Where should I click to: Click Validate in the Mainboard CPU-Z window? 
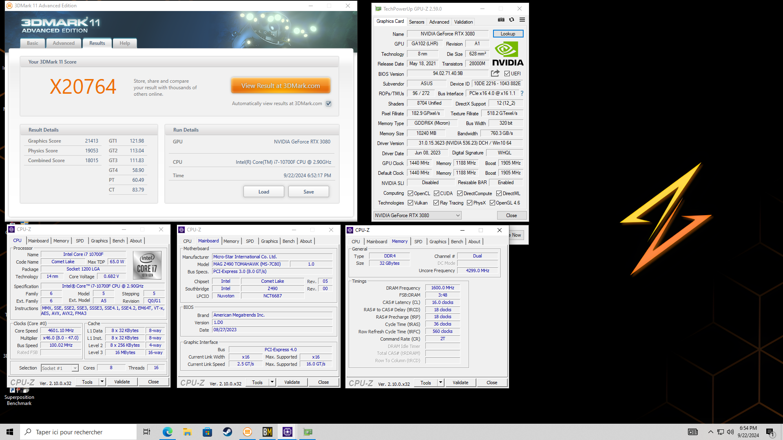click(x=292, y=383)
